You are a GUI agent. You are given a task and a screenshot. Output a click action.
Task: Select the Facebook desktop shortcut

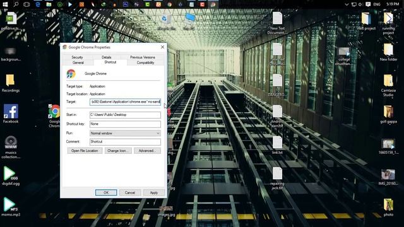11,113
